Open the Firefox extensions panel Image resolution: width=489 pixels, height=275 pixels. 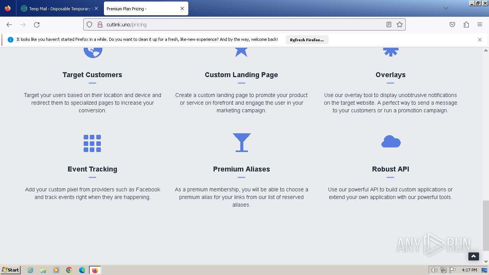click(466, 24)
